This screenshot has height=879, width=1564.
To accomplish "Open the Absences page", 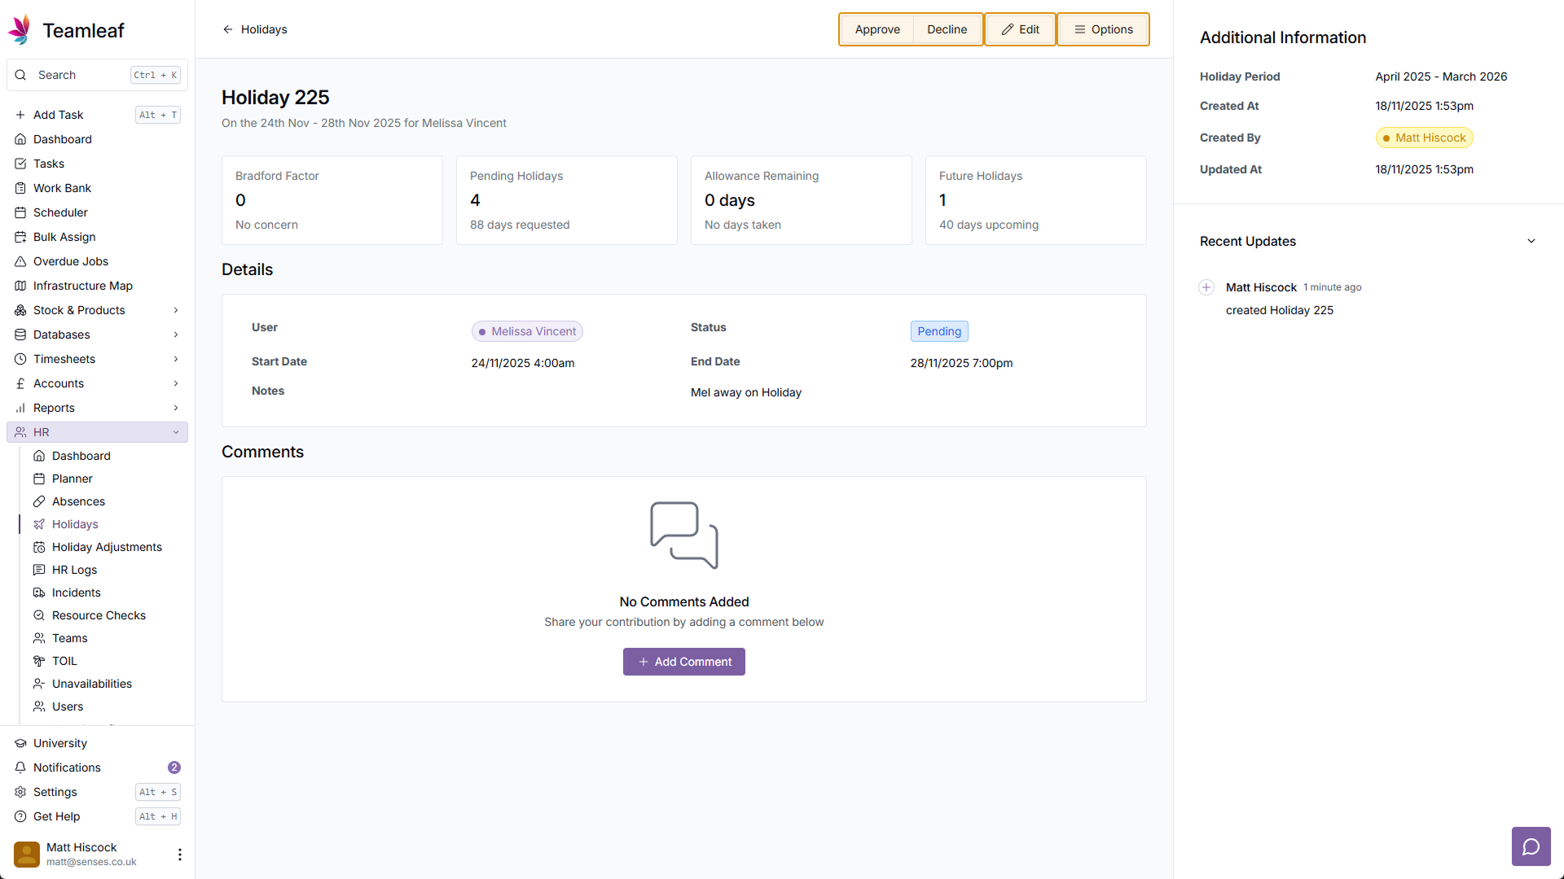I will pyautogui.click(x=78, y=501).
